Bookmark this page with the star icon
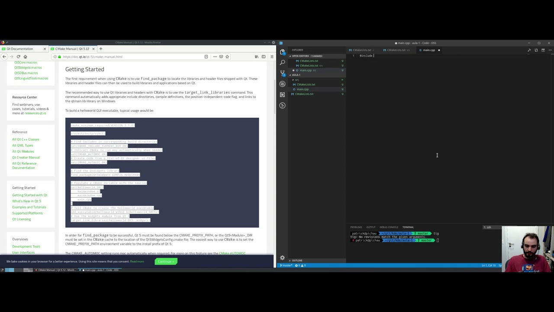 point(227,57)
